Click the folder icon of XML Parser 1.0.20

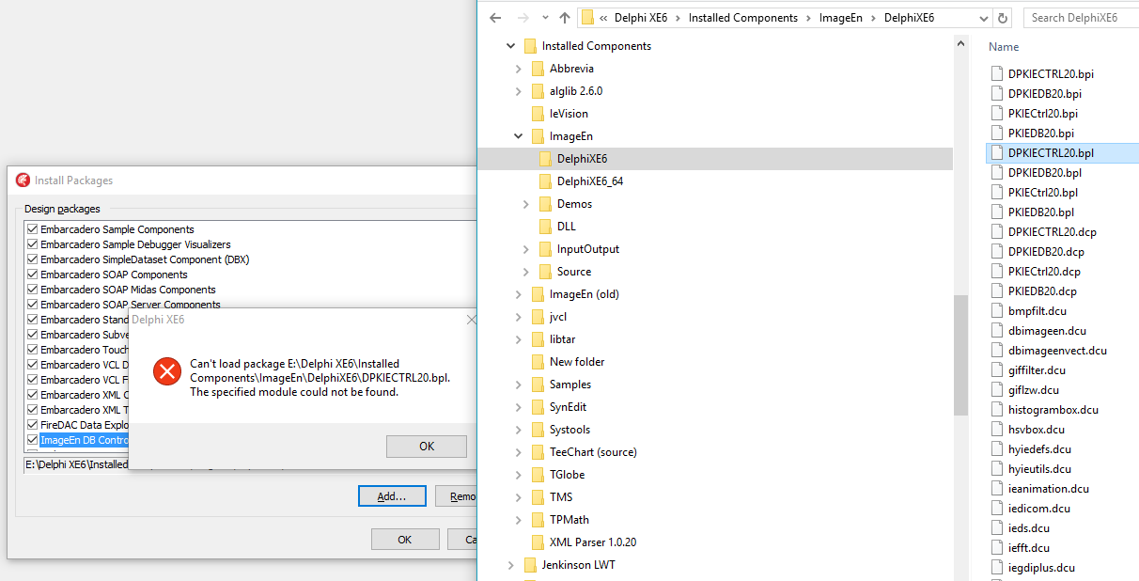(x=538, y=542)
